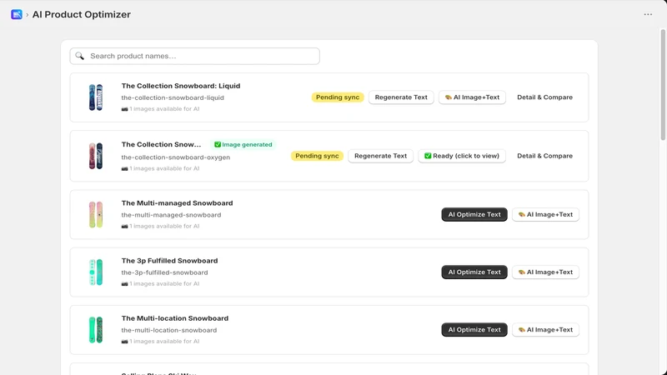Select title The Multi-managed Snowboard

(177, 203)
